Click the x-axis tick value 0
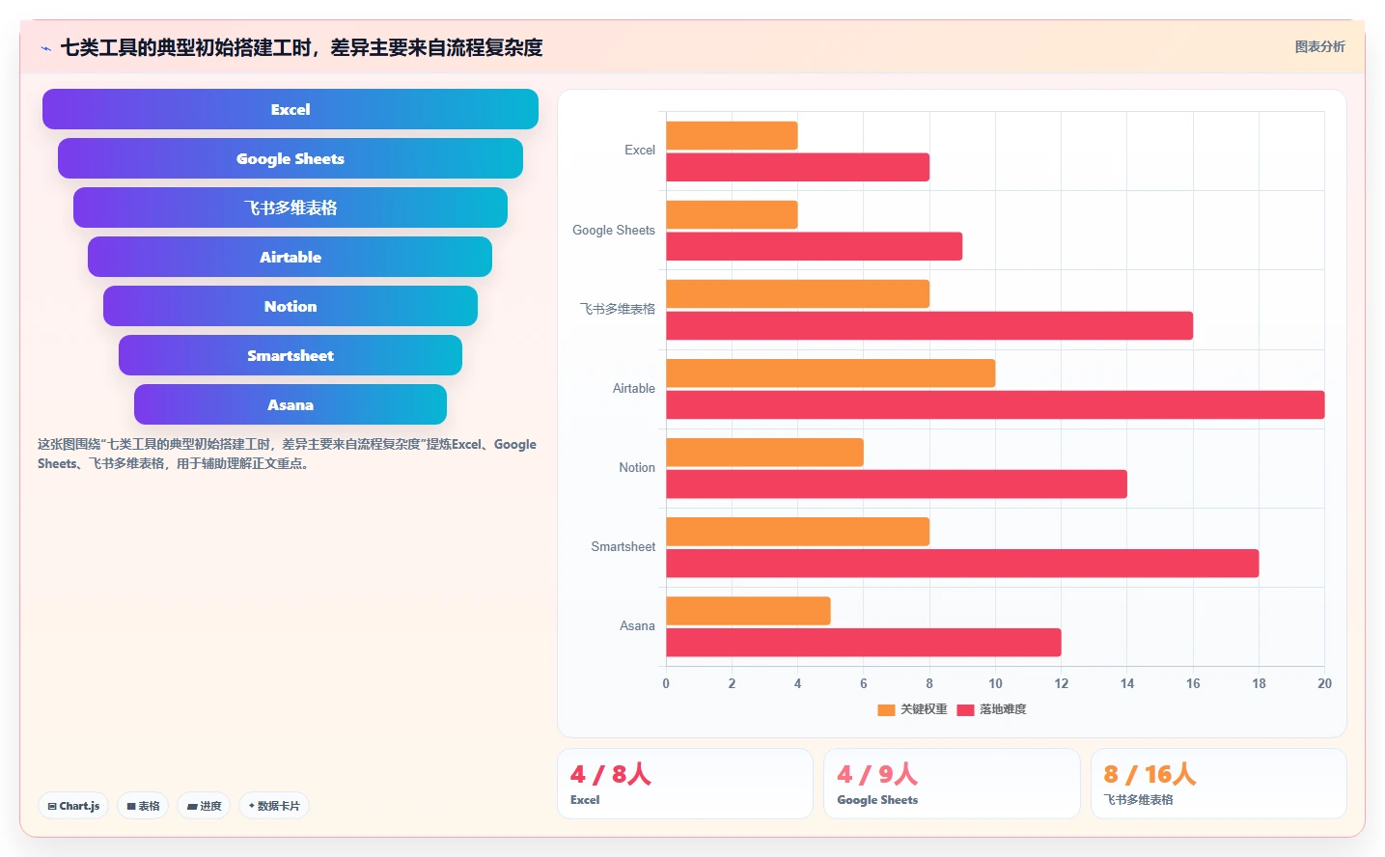Screen dimensions: 1385x857 (x=666, y=683)
